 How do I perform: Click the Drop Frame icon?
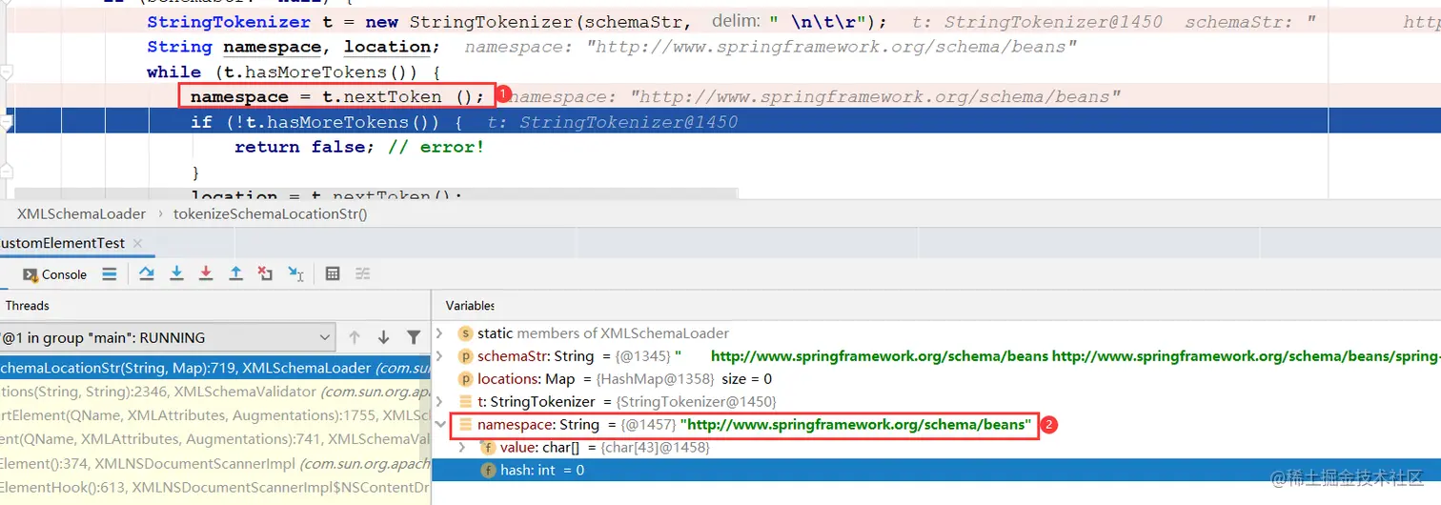[x=266, y=273]
